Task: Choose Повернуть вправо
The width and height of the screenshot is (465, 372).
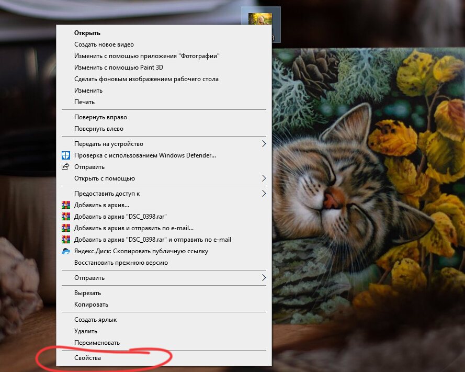Action: click(x=164, y=117)
